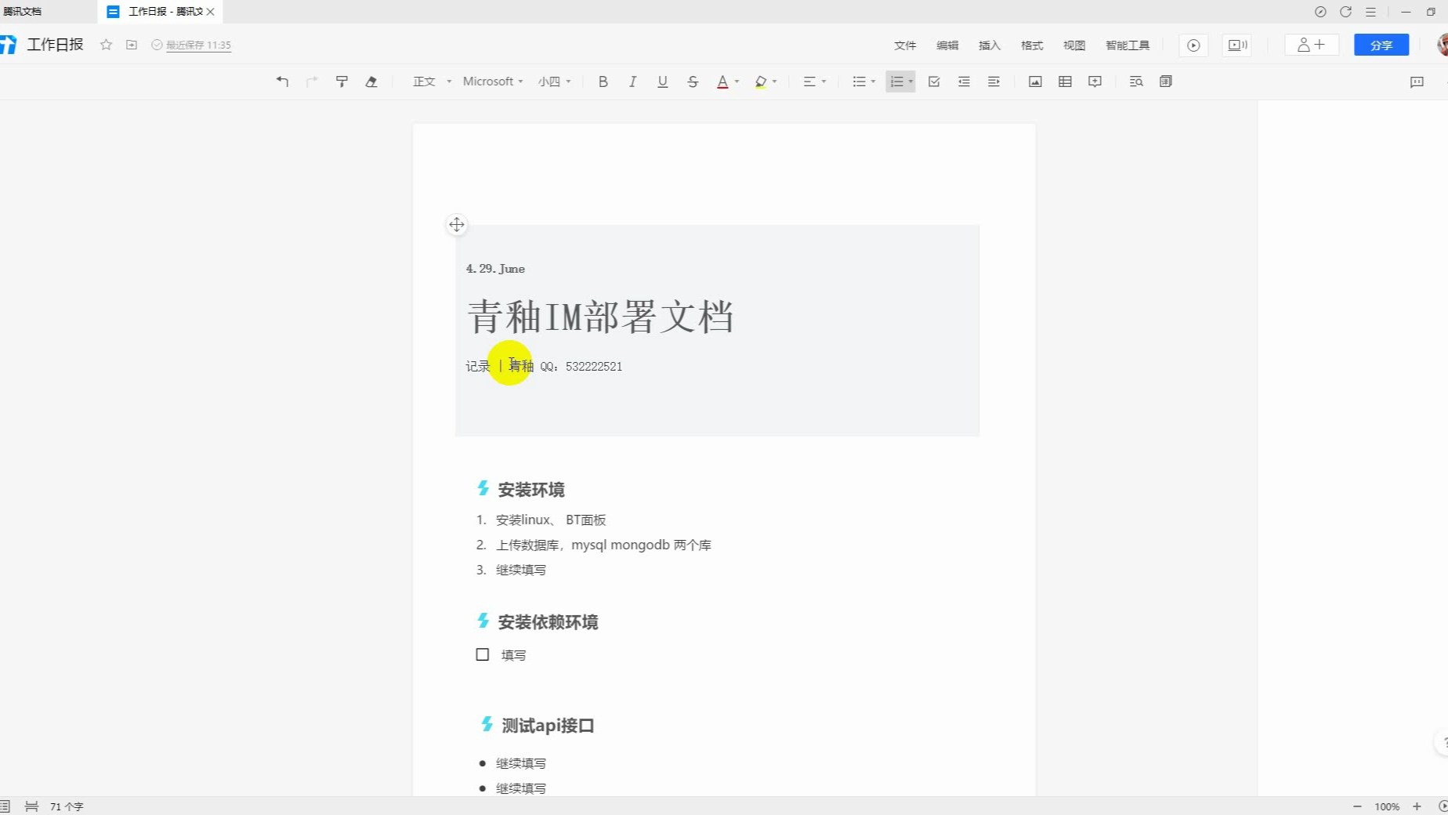Viewport: 1448px width, 815px height.
Task: Click the heading 安装环境
Action: (531, 490)
